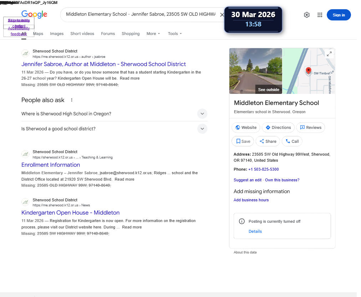The image size is (361, 297).
Task: Open the Enrollment Information result
Action: pos(51,165)
